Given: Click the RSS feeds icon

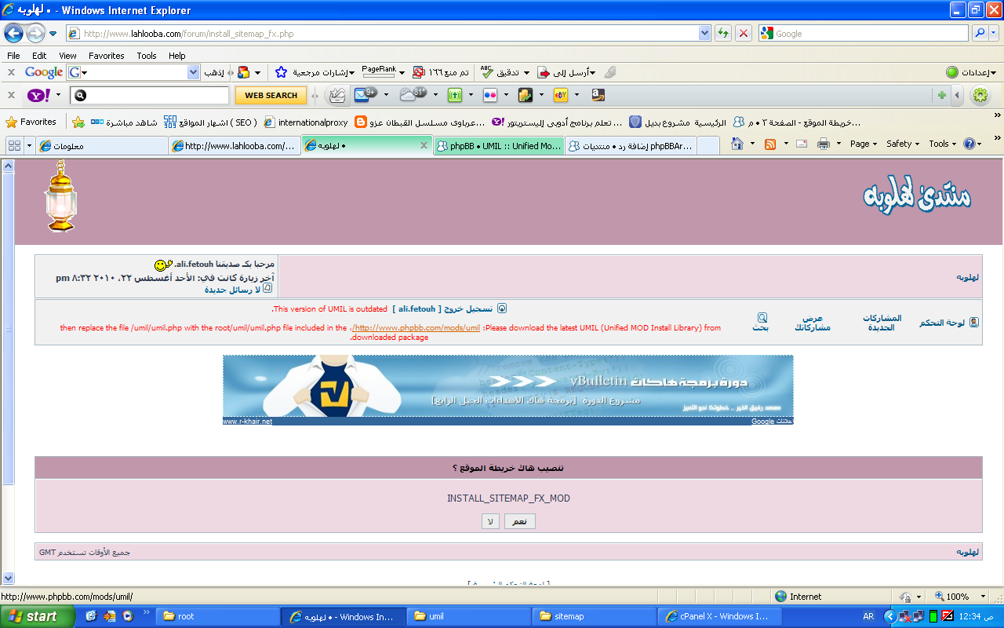Looking at the screenshot, I should (x=770, y=144).
